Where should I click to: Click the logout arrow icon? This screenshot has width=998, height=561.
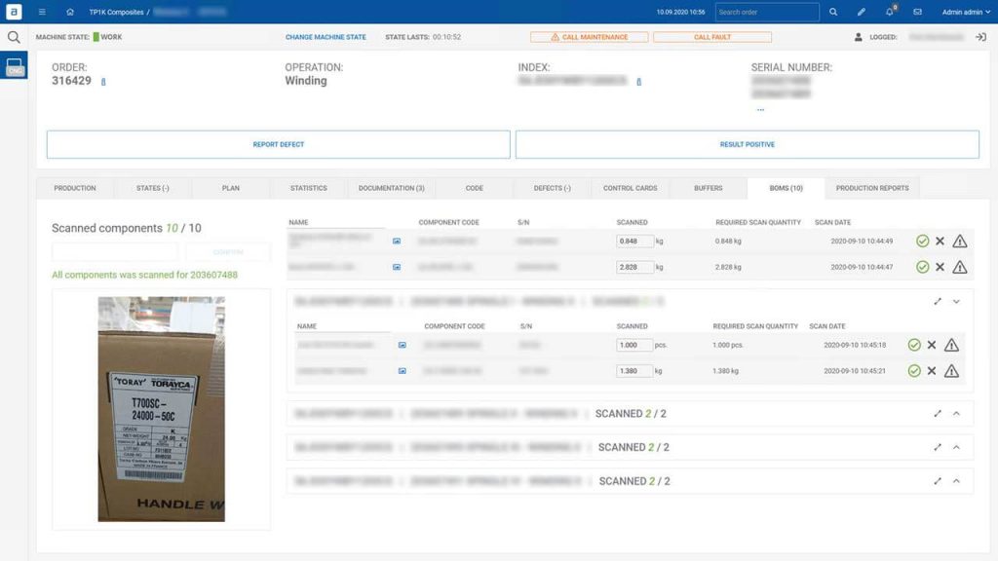coord(980,37)
